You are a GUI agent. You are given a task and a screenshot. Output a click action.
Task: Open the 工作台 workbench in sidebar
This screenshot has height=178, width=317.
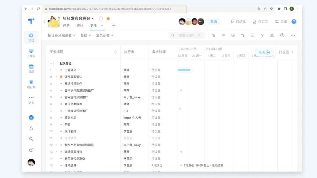click(x=31, y=53)
